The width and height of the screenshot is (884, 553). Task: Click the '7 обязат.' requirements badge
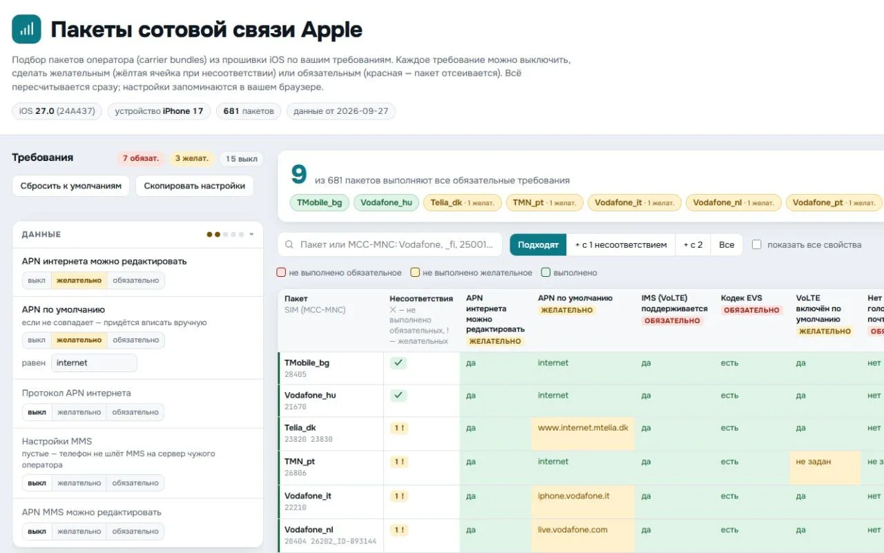coord(141,159)
